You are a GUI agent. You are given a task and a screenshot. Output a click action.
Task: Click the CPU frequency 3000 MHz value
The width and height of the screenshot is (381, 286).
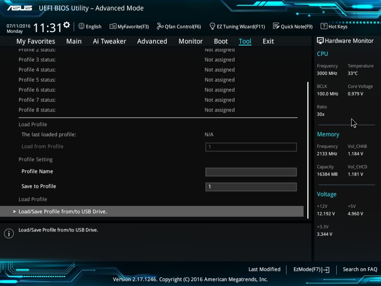[x=327, y=73]
